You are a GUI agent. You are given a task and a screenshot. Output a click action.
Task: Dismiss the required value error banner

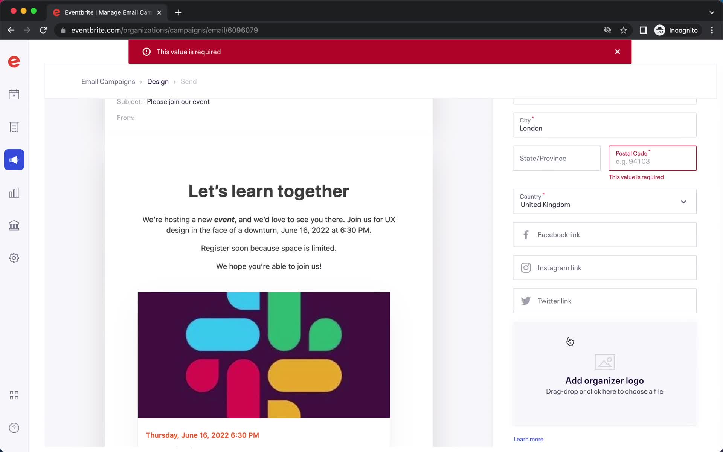618,51
